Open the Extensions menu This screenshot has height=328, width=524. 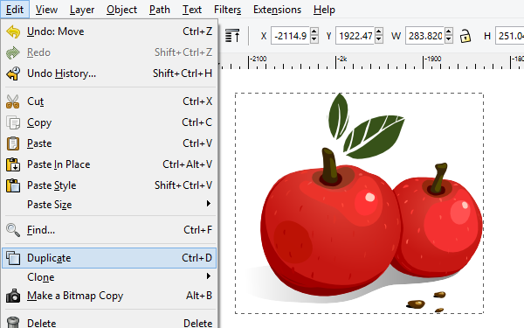pos(277,10)
